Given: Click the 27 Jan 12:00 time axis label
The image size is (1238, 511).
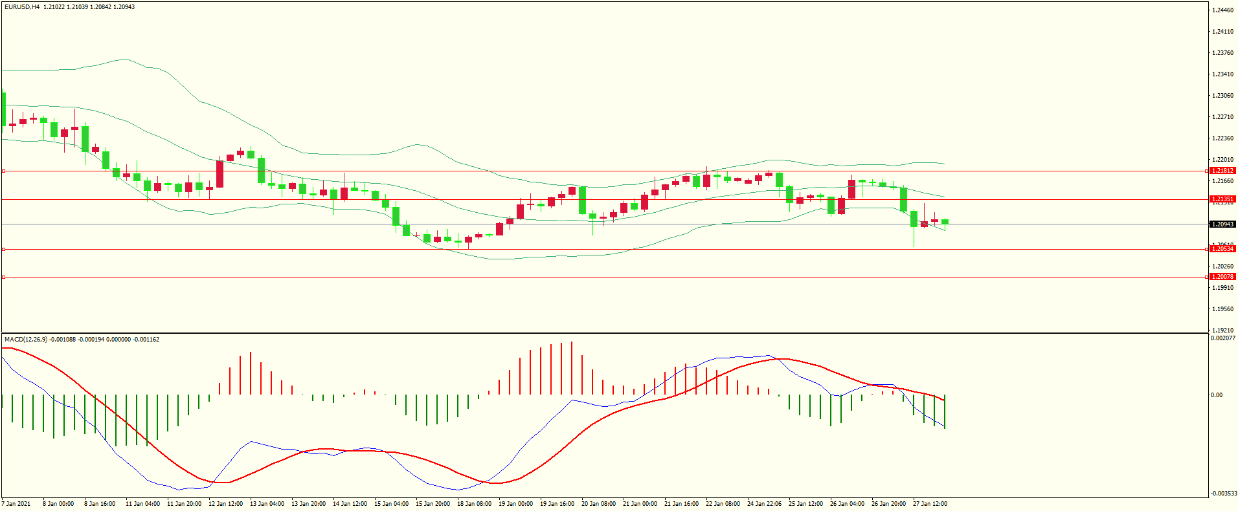Looking at the screenshot, I should [x=930, y=504].
